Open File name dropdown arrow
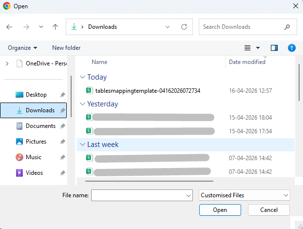The width and height of the screenshot is (303, 229). tap(189, 195)
